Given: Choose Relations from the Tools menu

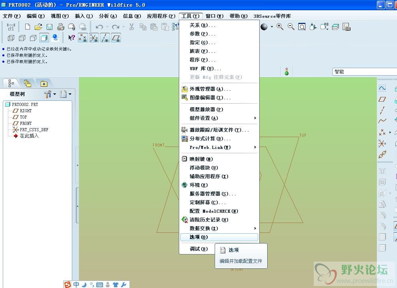Looking at the screenshot, I should click(x=219, y=25).
